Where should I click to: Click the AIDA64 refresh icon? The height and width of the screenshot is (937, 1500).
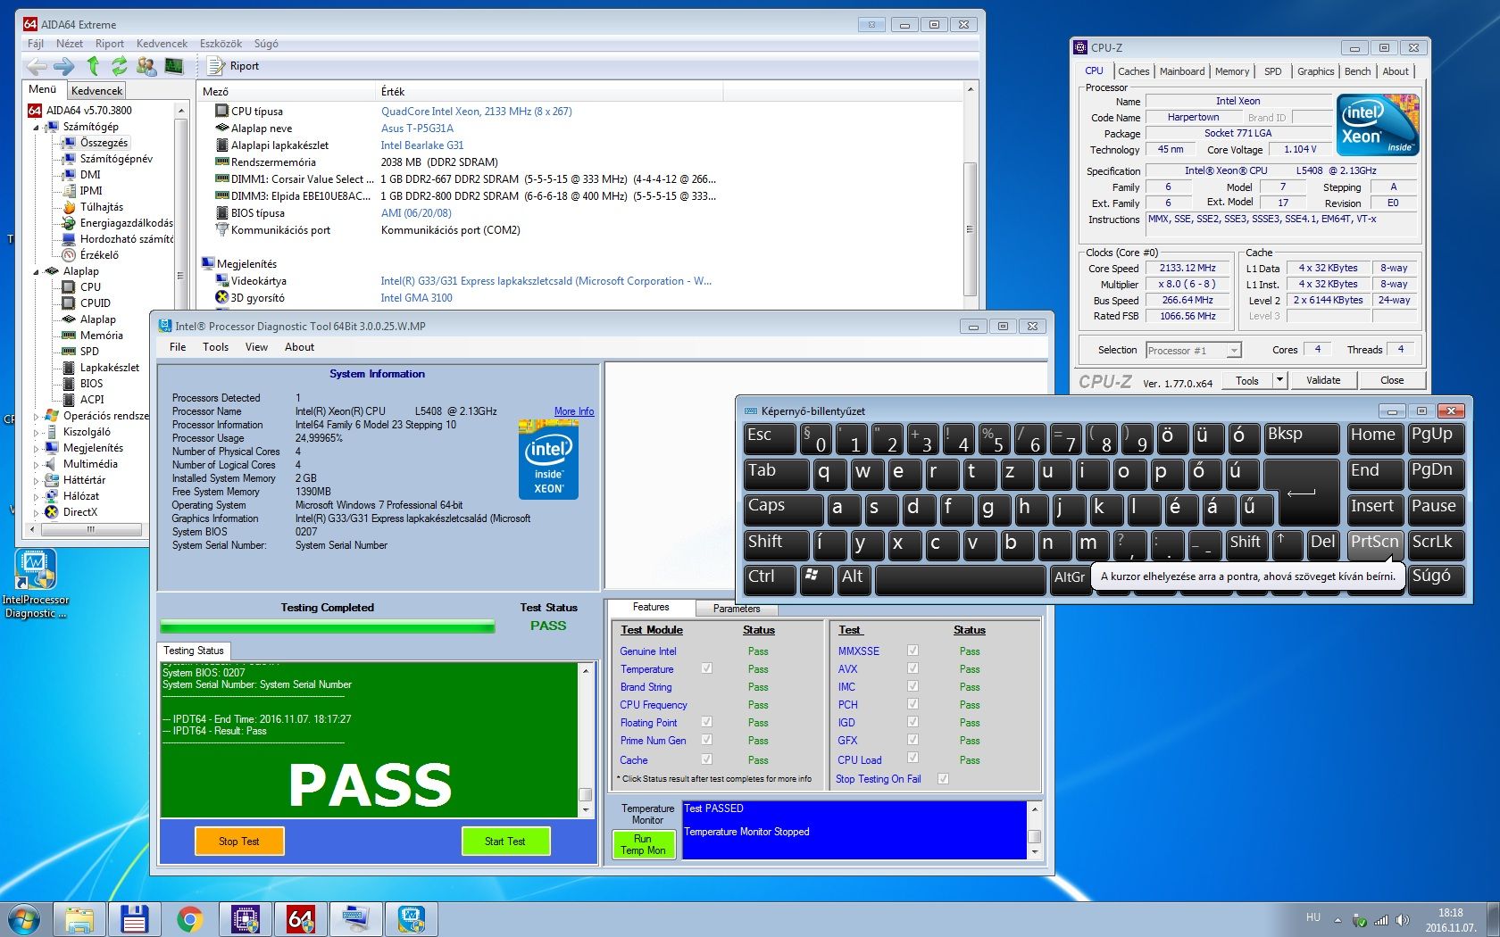coord(119,65)
